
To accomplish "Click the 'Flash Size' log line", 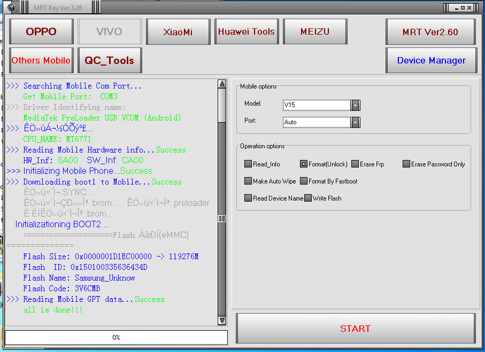I will pos(111,257).
